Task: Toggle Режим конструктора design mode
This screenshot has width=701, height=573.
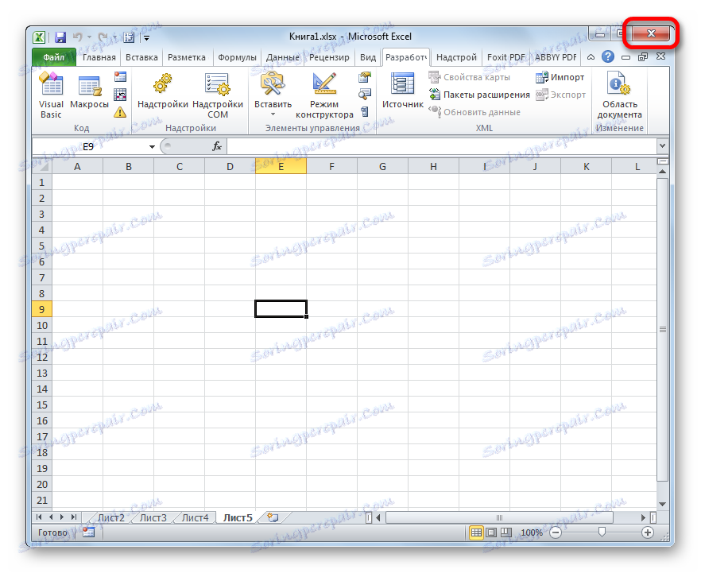Action: 324,95
